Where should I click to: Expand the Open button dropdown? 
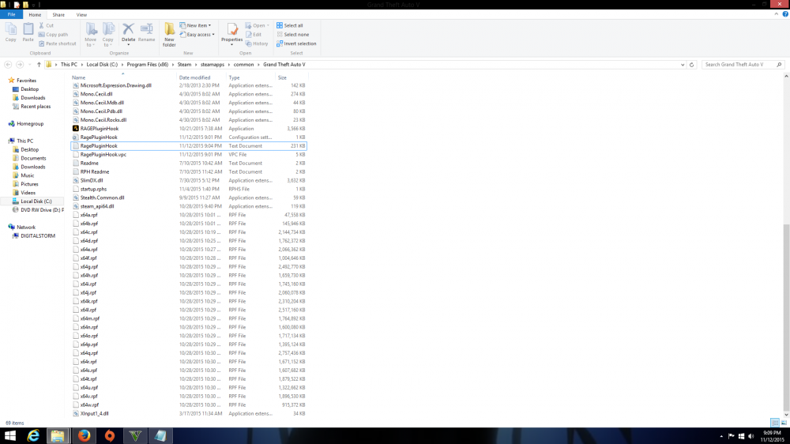tap(268, 25)
